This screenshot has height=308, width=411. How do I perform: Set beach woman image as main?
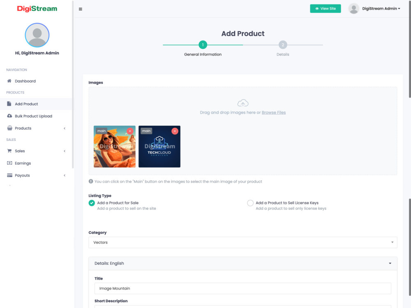coord(102,131)
